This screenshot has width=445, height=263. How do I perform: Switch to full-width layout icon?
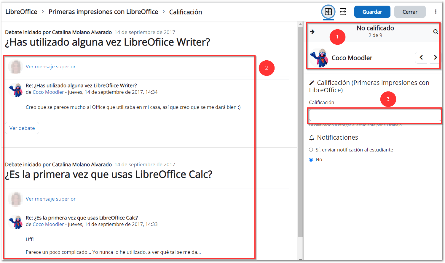click(343, 12)
